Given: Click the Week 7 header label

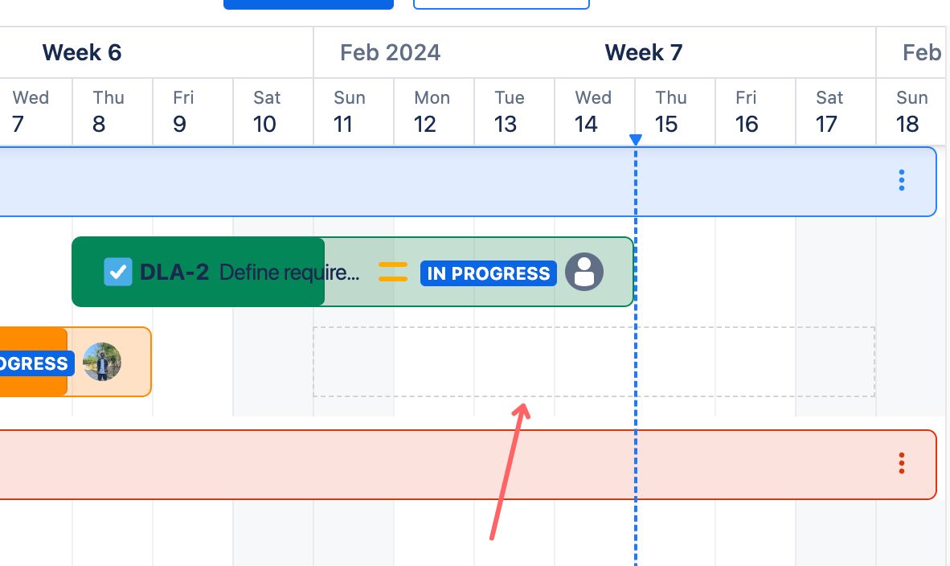Looking at the screenshot, I should point(643,52).
